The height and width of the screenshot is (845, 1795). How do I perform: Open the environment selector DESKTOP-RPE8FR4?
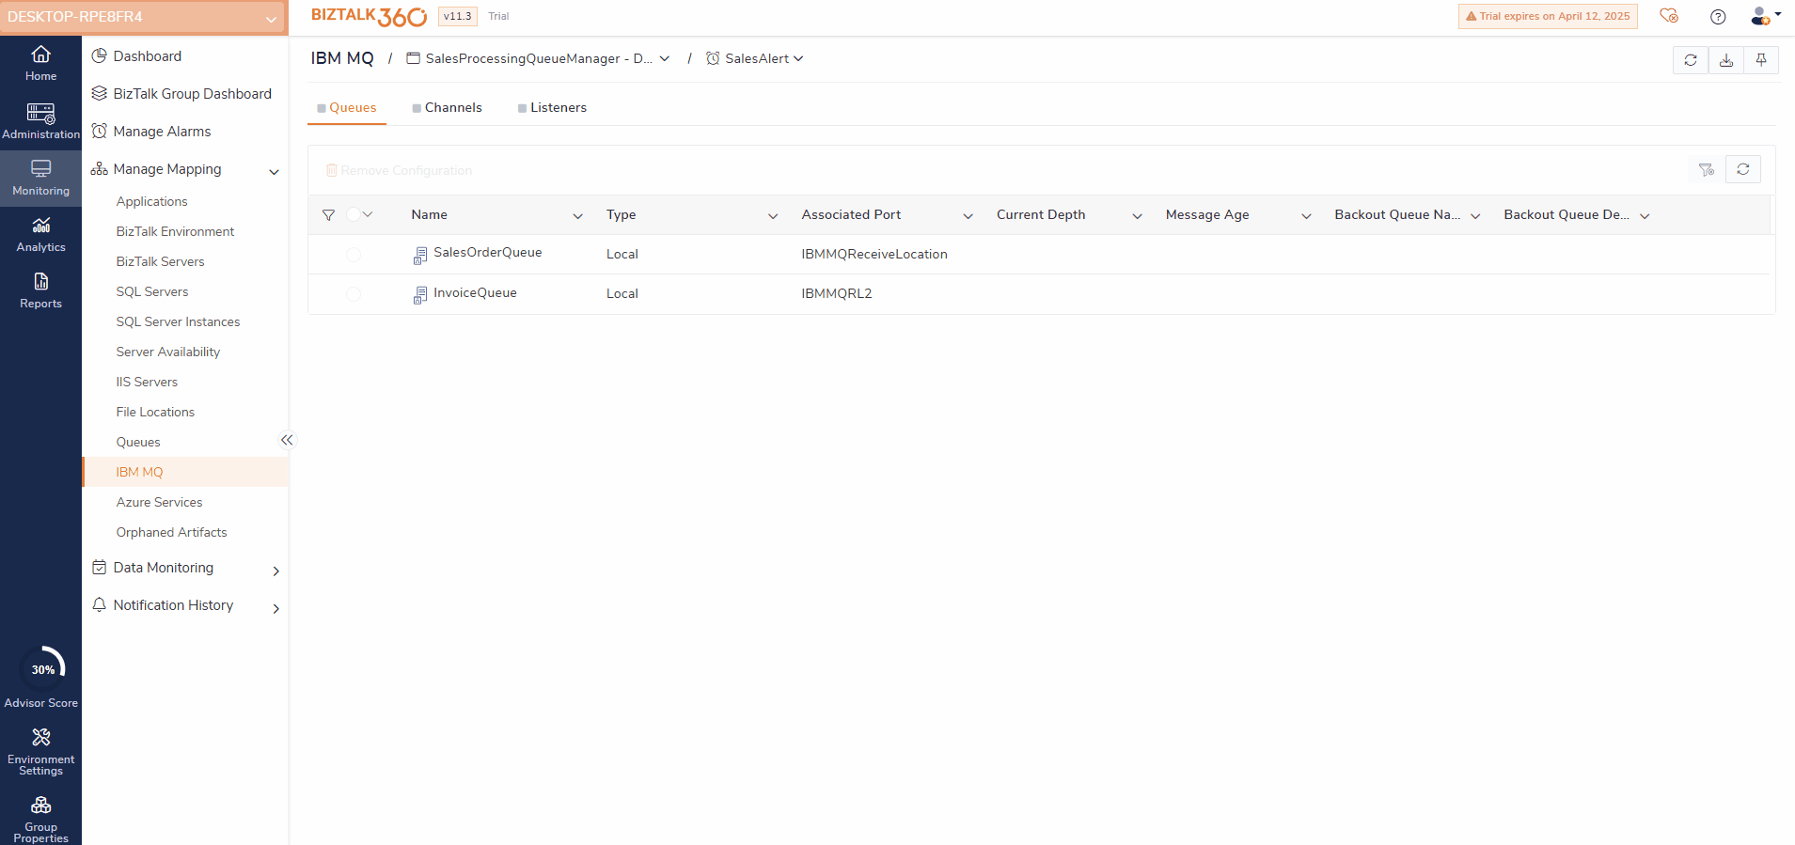pos(144,17)
